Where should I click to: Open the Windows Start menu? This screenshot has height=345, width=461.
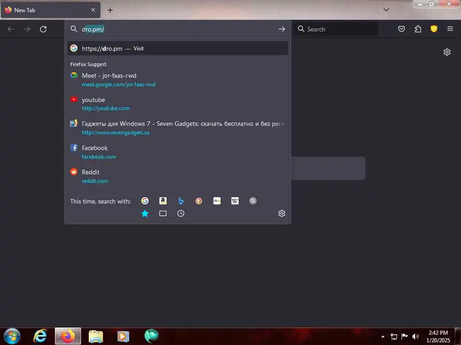[x=12, y=336]
